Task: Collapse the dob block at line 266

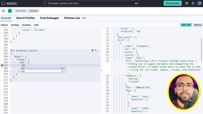Action: 9,62
